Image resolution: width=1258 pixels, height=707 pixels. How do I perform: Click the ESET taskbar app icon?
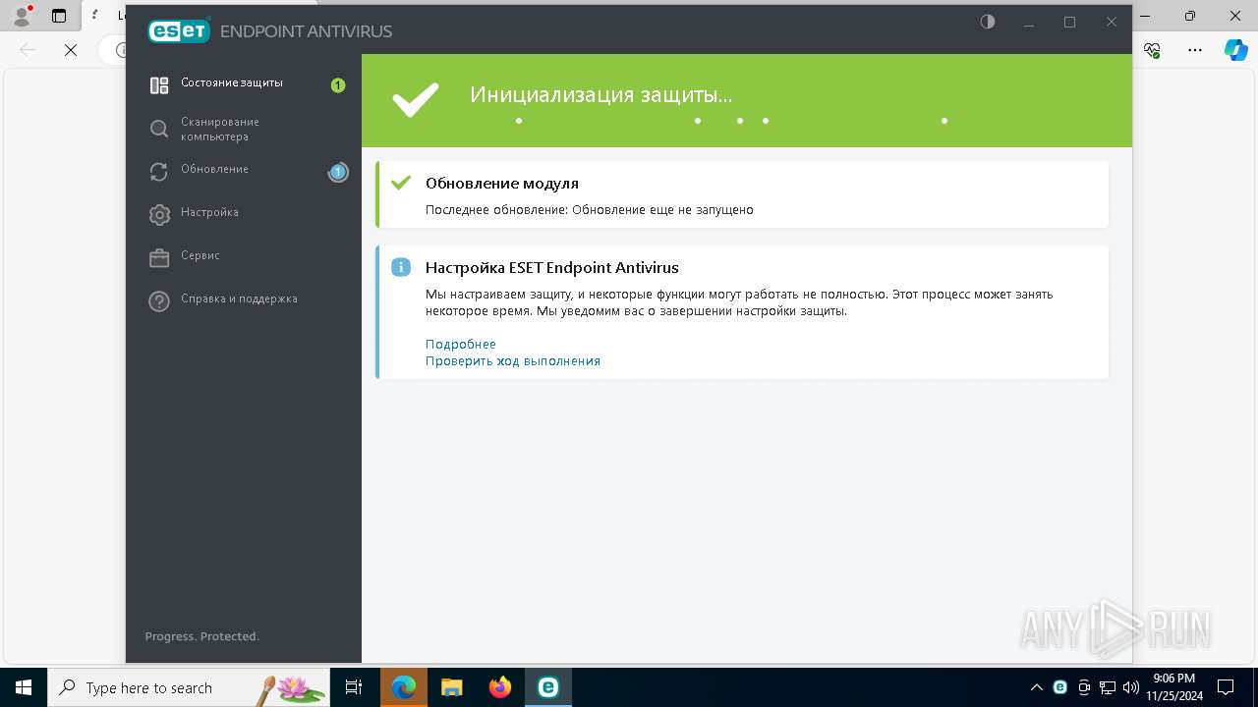click(548, 687)
